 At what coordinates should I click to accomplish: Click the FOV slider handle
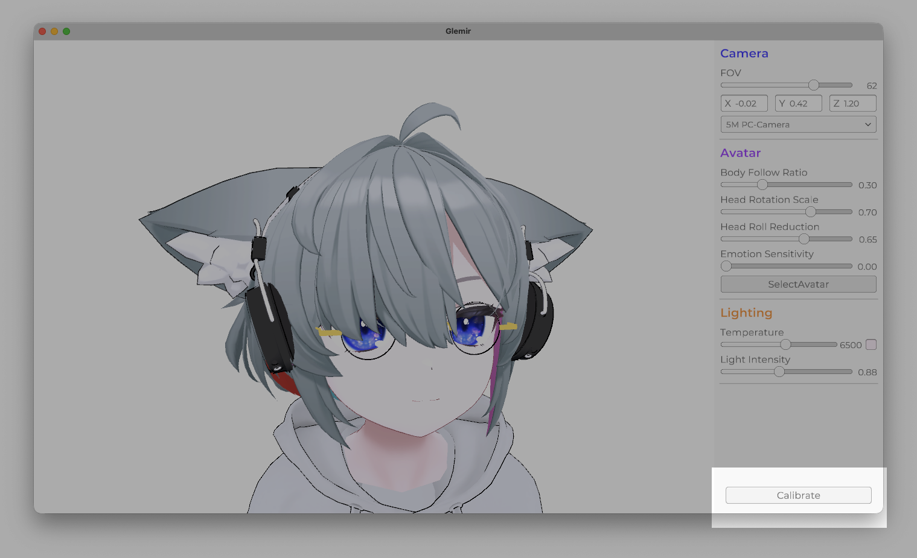814,85
